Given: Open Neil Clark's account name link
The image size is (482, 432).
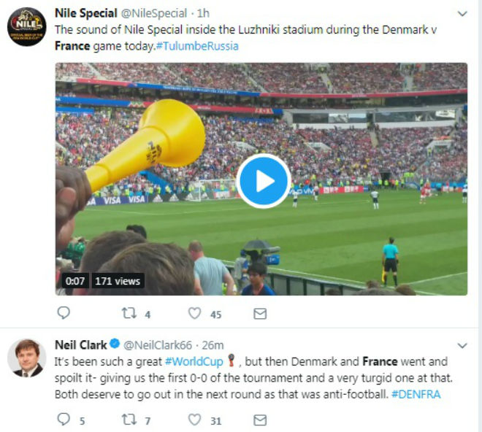Looking at the screenshot, I should (x=81, y=344).
